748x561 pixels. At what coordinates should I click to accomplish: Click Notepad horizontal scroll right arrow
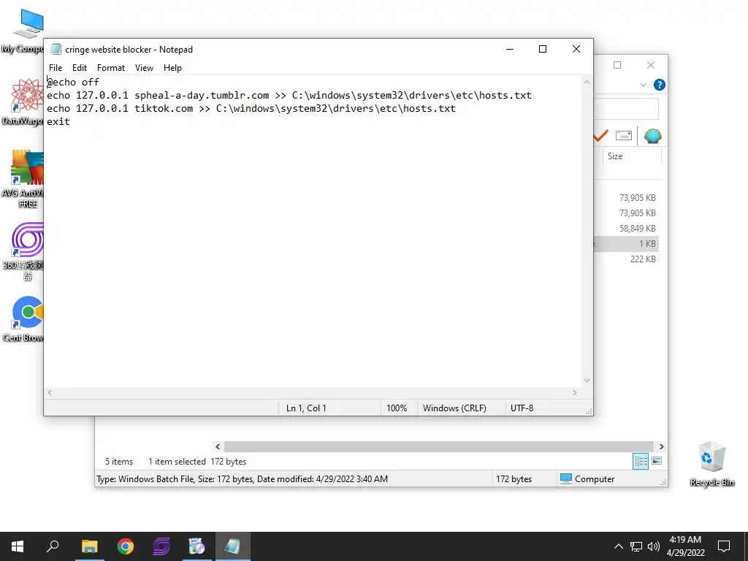[574, 392]
